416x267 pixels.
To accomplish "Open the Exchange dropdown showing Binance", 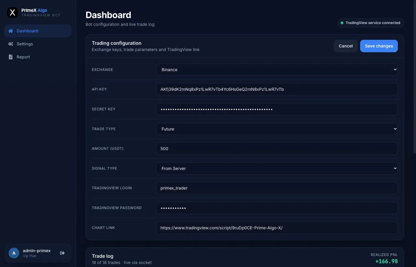I will 277,69.
